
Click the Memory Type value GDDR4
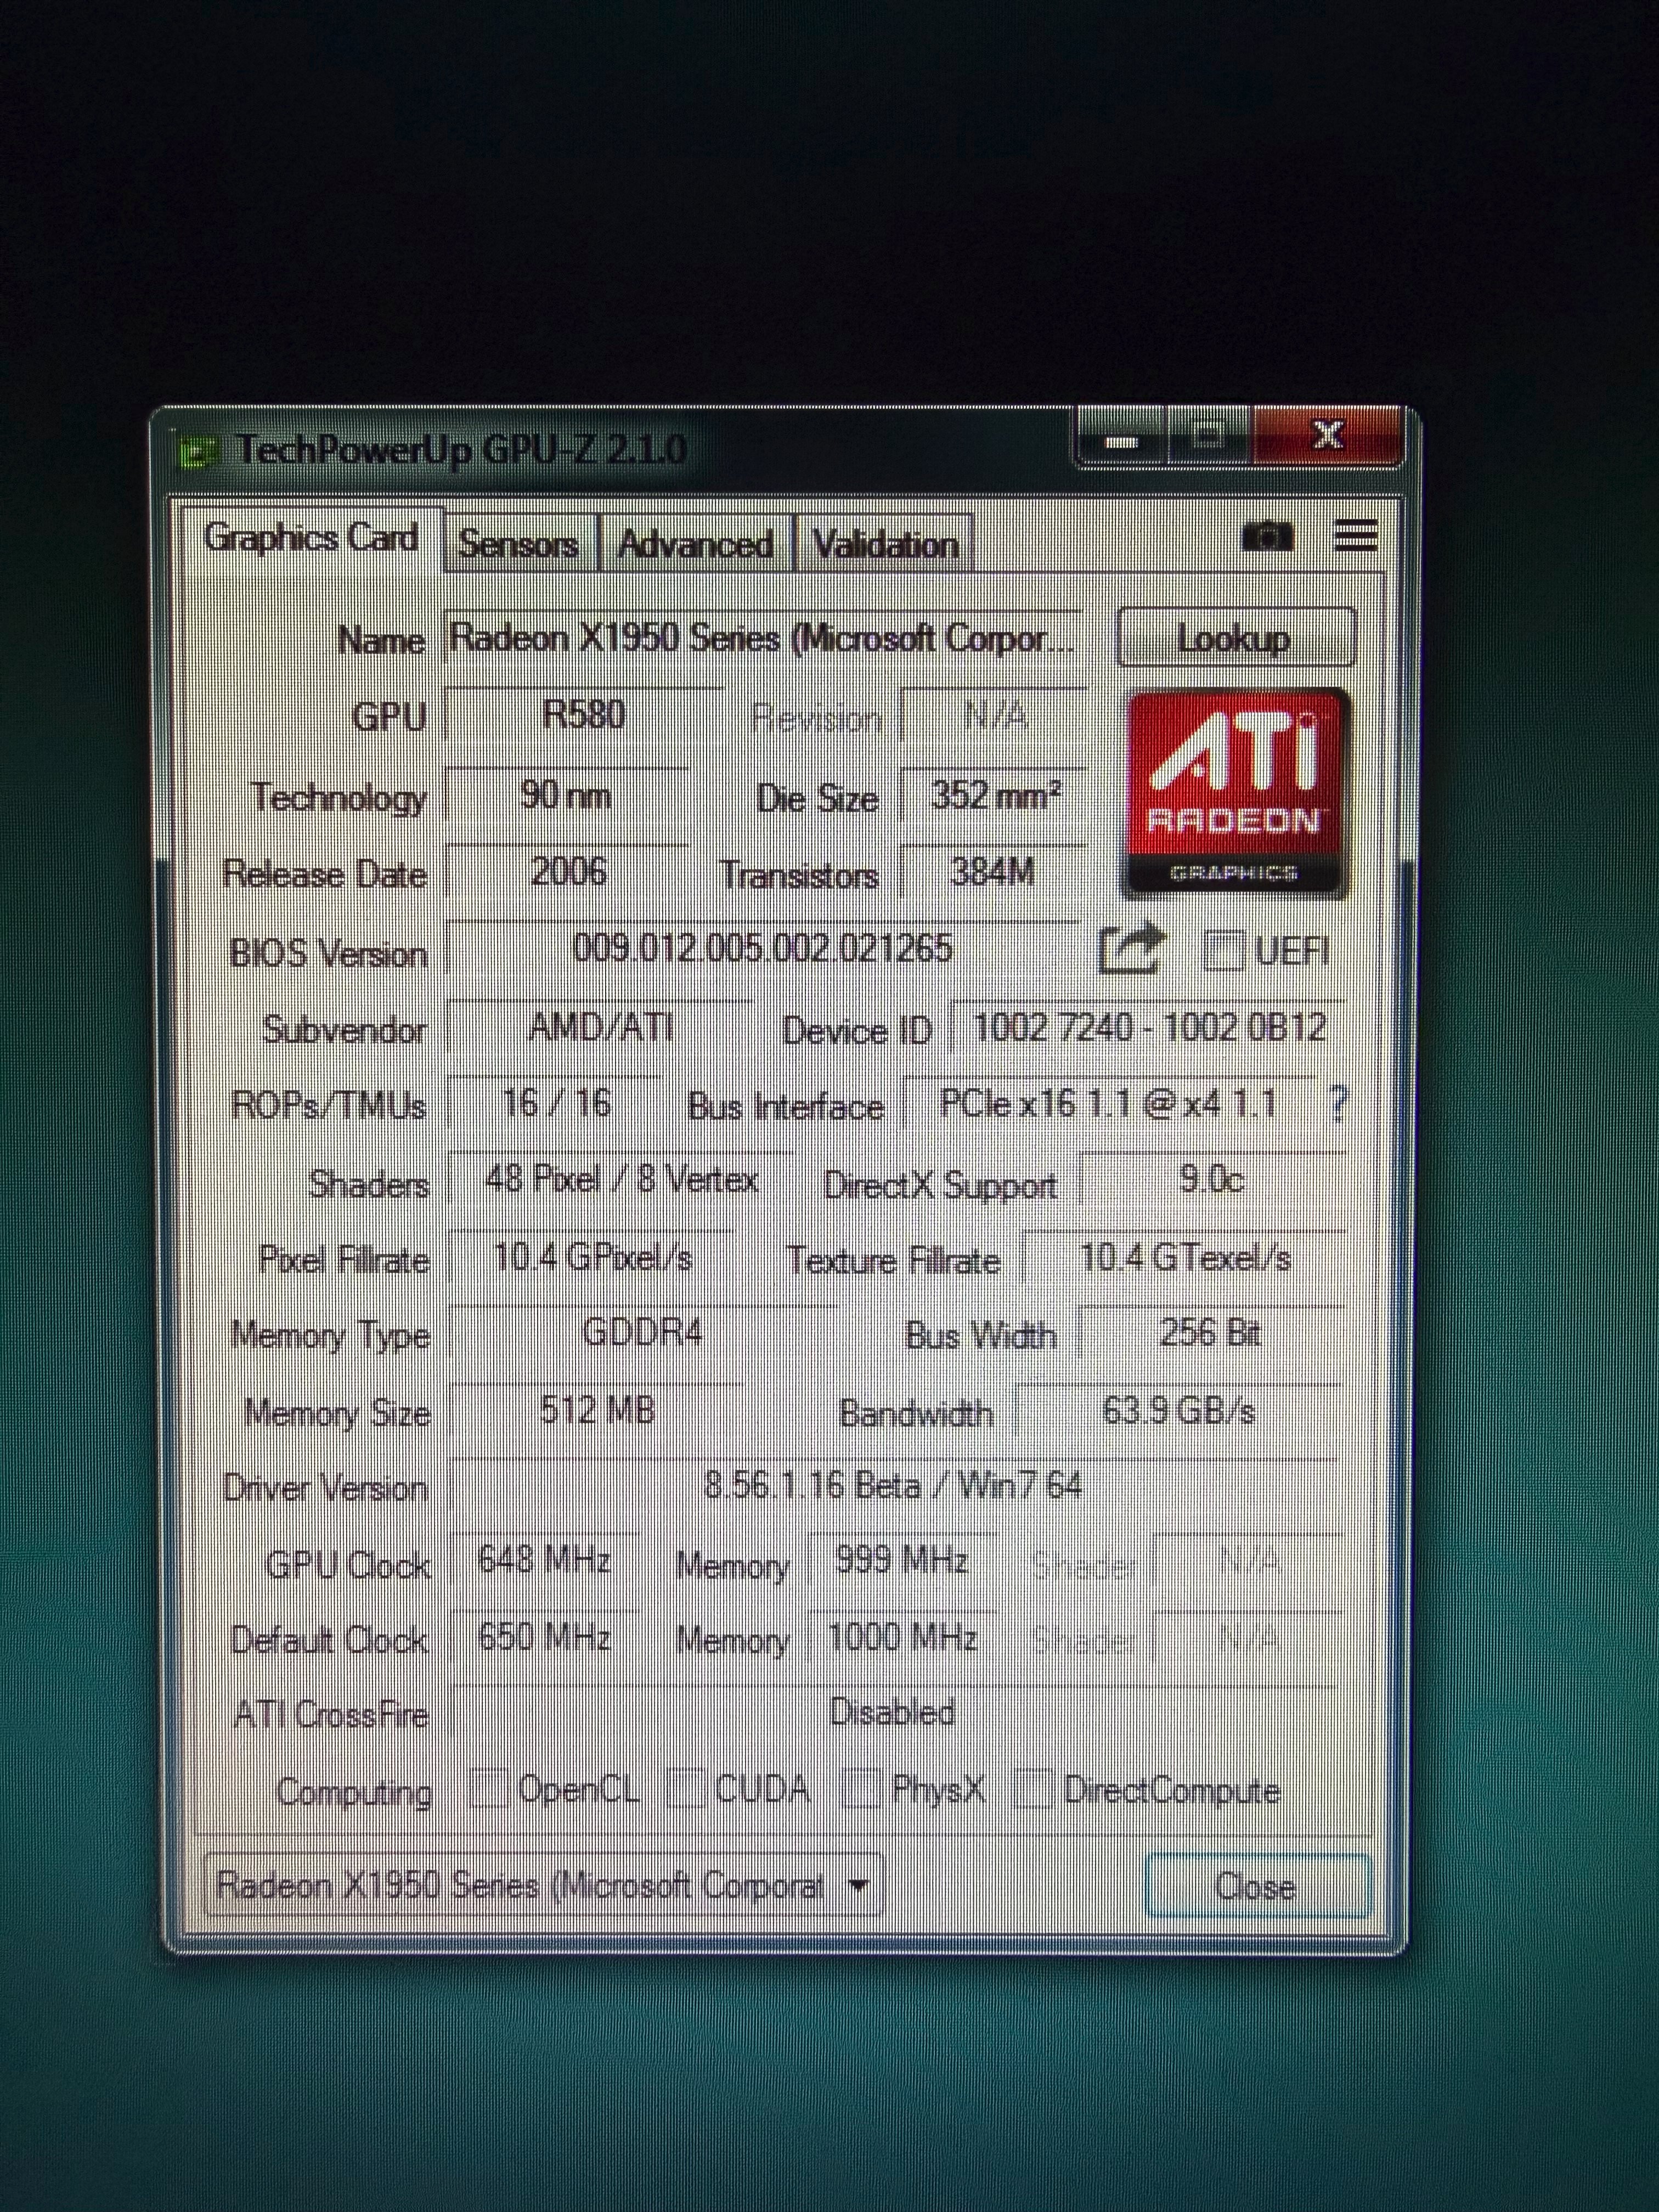(x=642, y=1333)
